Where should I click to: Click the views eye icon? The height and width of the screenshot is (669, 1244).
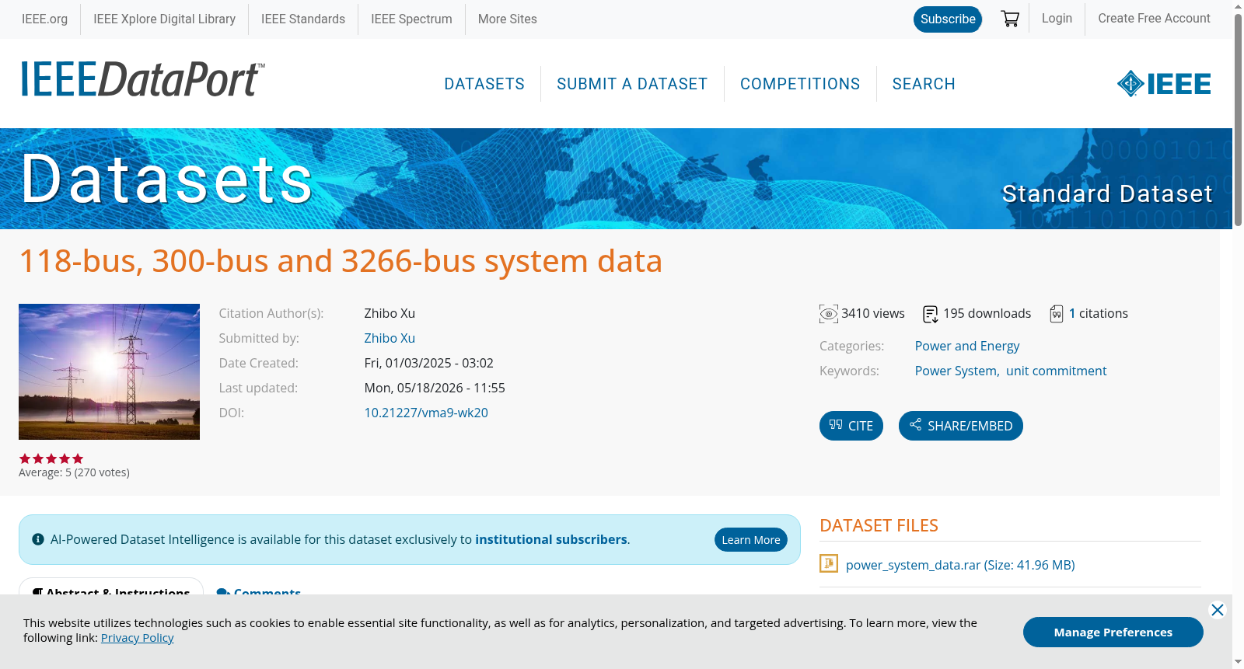click(829, 314)
